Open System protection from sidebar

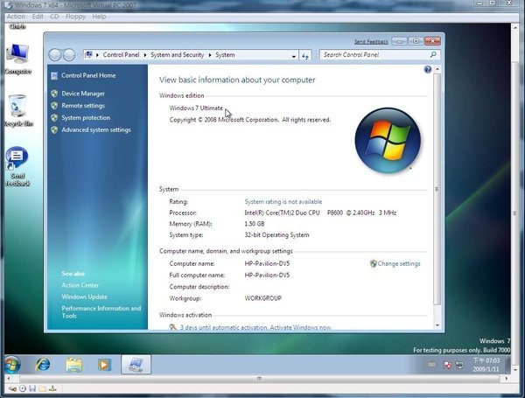pyautogui.click(x=86, y=118)
